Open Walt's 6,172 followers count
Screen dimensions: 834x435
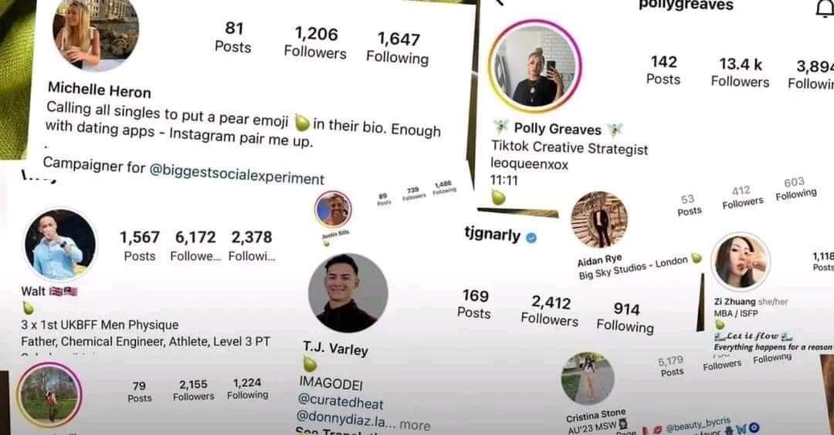pos(195,246)
